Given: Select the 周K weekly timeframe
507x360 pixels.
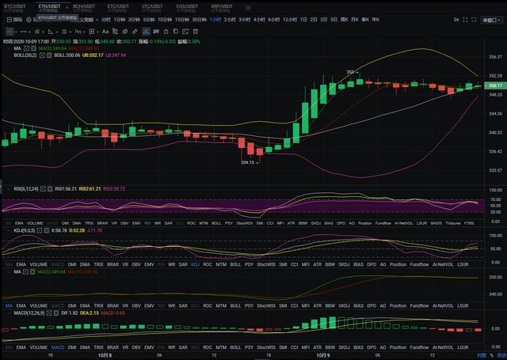Looking at the screenshot, I should pyautogui.click(x=345, y=20).
